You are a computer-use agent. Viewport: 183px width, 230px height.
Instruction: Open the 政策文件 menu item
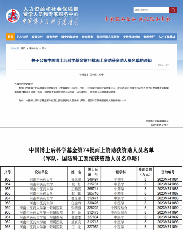coord(37,37)
